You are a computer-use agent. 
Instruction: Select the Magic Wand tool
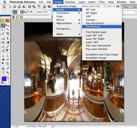point(8,29)
